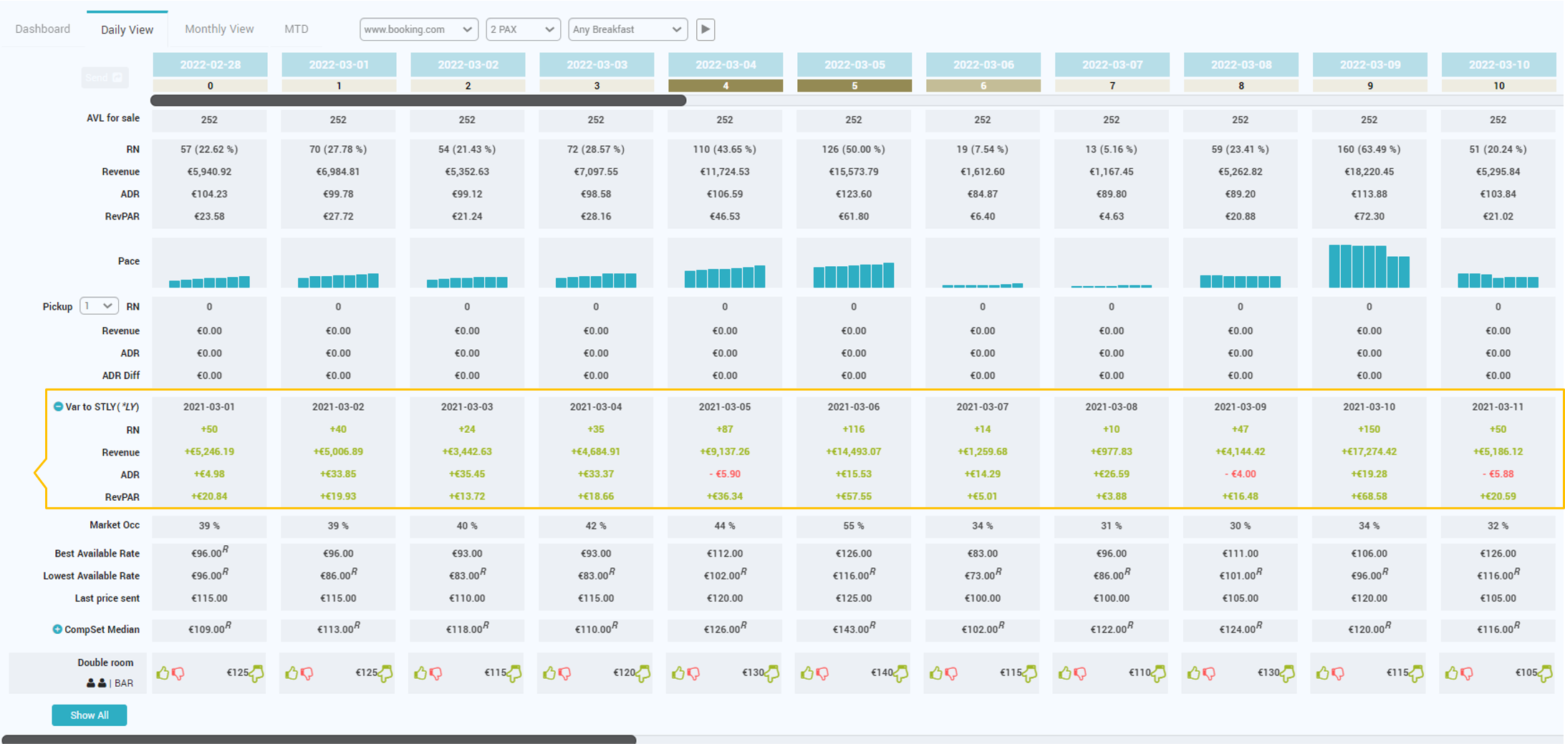Thumbs up the €105 price for 2022-03-10
The height and width of the screenshot is (744, 1565).
click(1452, 672)
